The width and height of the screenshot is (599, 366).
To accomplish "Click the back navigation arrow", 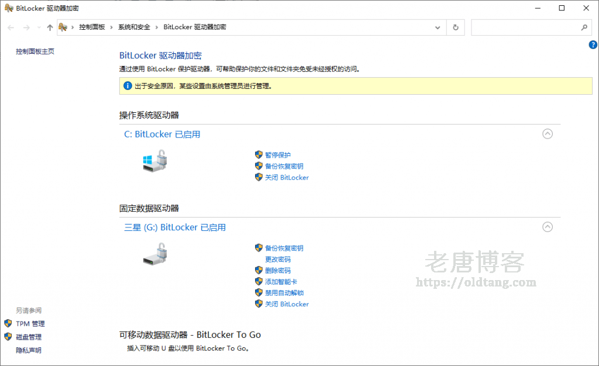I will [x=11, y=27].
